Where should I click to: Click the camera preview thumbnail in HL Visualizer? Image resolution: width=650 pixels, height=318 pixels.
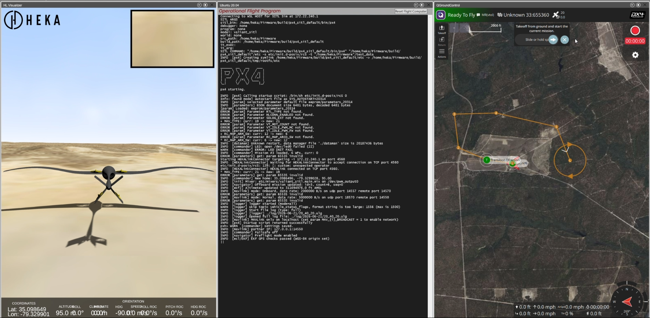172,39
